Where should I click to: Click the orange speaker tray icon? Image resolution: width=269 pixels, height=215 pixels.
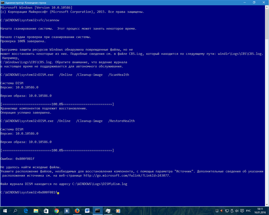(221, 211)
